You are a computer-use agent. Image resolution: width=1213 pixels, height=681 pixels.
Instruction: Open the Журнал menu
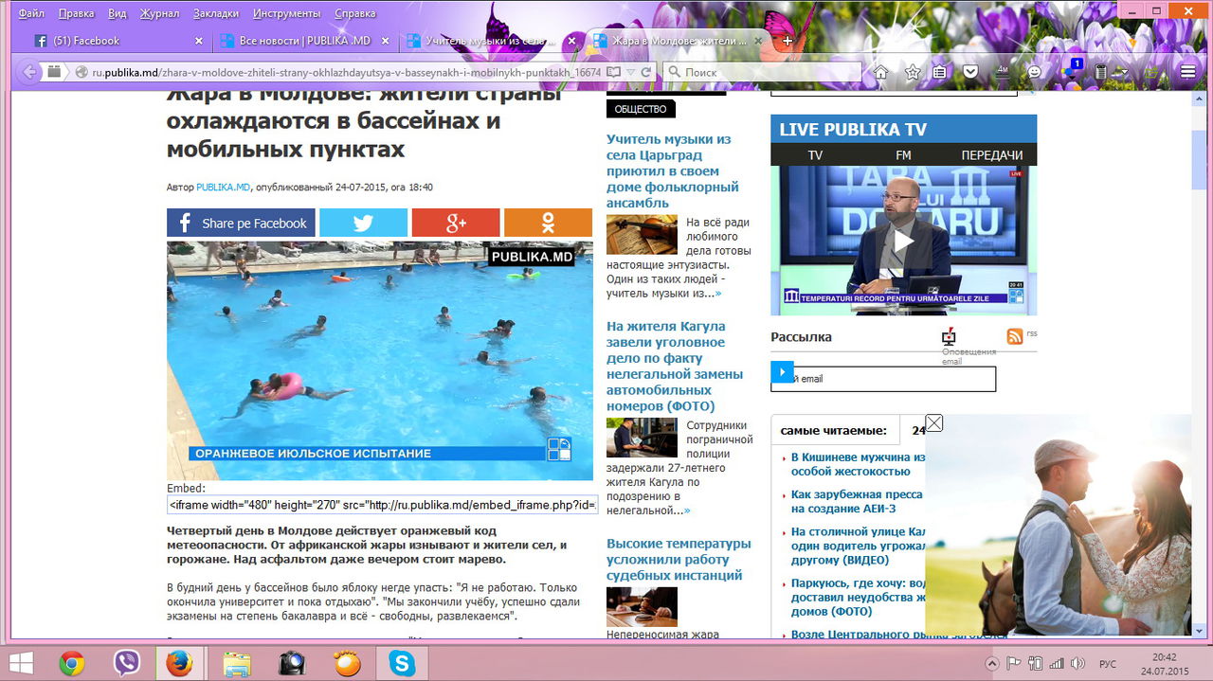pyautogui.click(x=160, y=14)
